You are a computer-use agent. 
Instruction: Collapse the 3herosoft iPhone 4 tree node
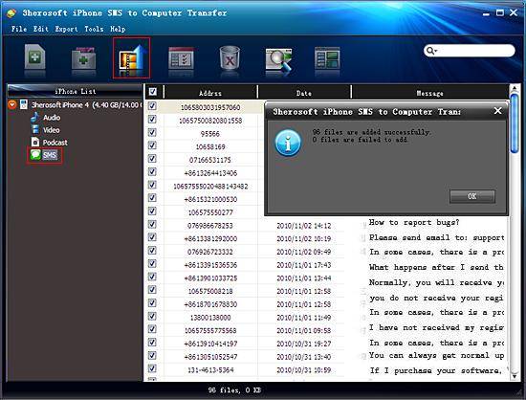(x=12, y=104)
